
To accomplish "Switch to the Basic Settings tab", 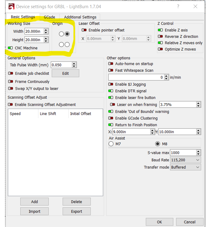I will click(23, 17).
